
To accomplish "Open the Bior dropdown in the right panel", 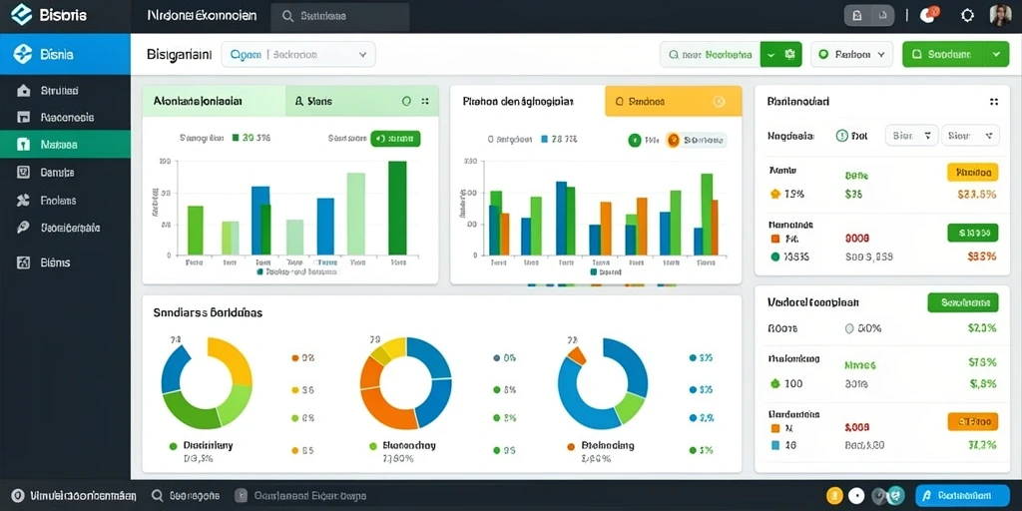I will pyautogui.click(x=911, y=136).
